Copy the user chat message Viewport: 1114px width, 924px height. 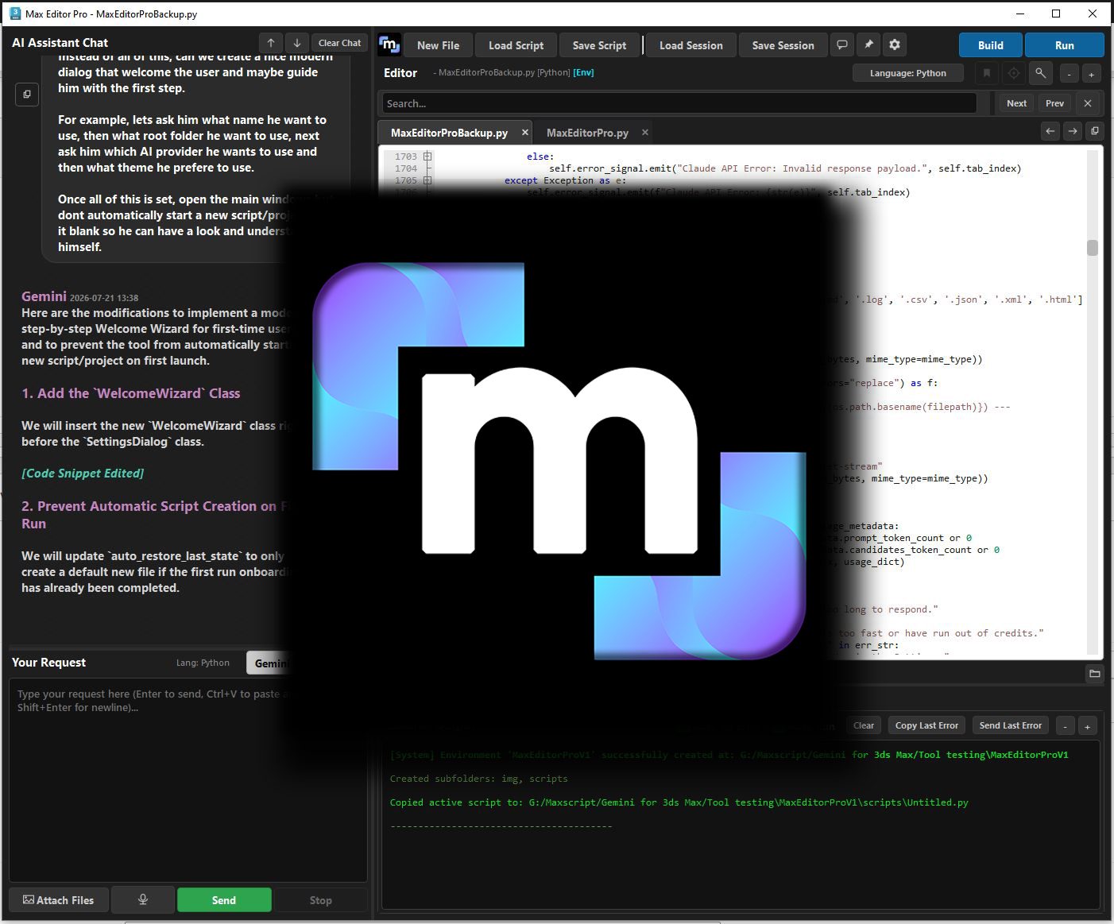coord(27,94)
